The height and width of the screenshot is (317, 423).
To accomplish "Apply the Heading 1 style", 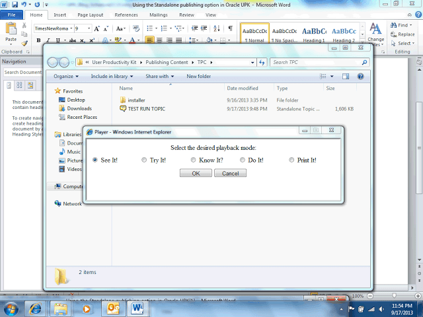I will [x=314, y=35].
